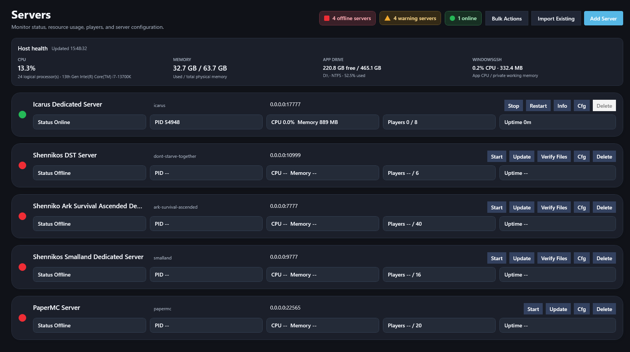Click the red offline servers square icon
The width and height of the screenshot is (630, 352).
tap(326, 18)
